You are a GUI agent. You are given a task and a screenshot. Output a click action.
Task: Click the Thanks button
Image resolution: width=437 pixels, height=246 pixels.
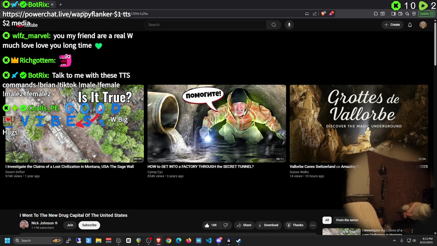295,225
